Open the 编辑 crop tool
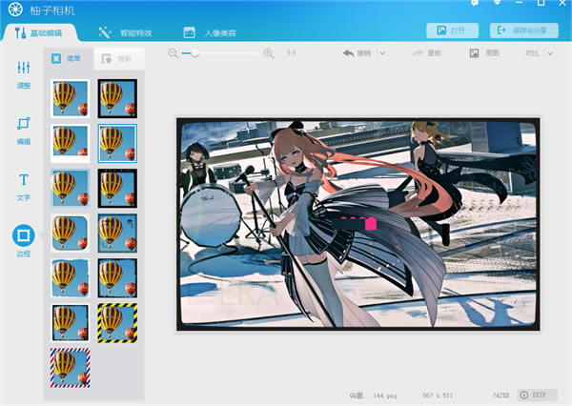Screen dimensions: 572x406 (24, 131)
